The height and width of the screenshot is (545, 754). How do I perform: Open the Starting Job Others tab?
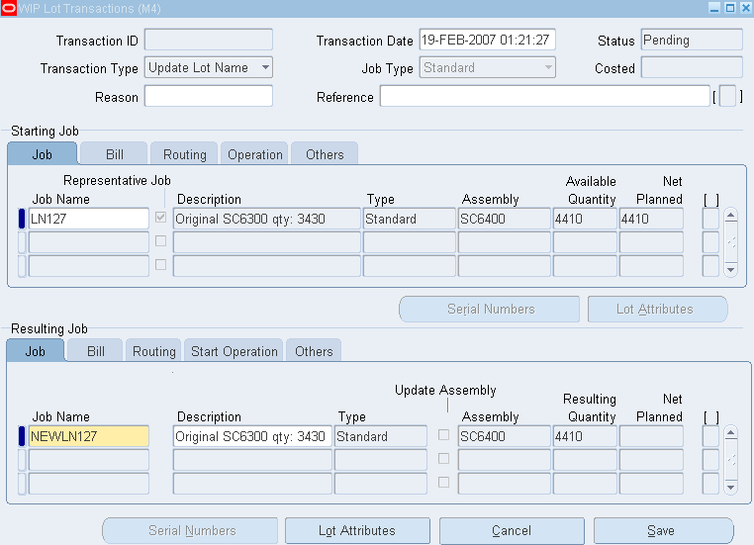tap(325, 154)
